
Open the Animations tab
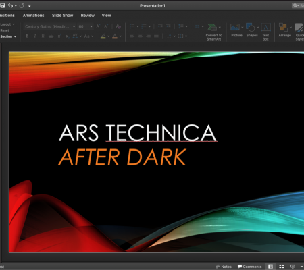click(33, 16)
